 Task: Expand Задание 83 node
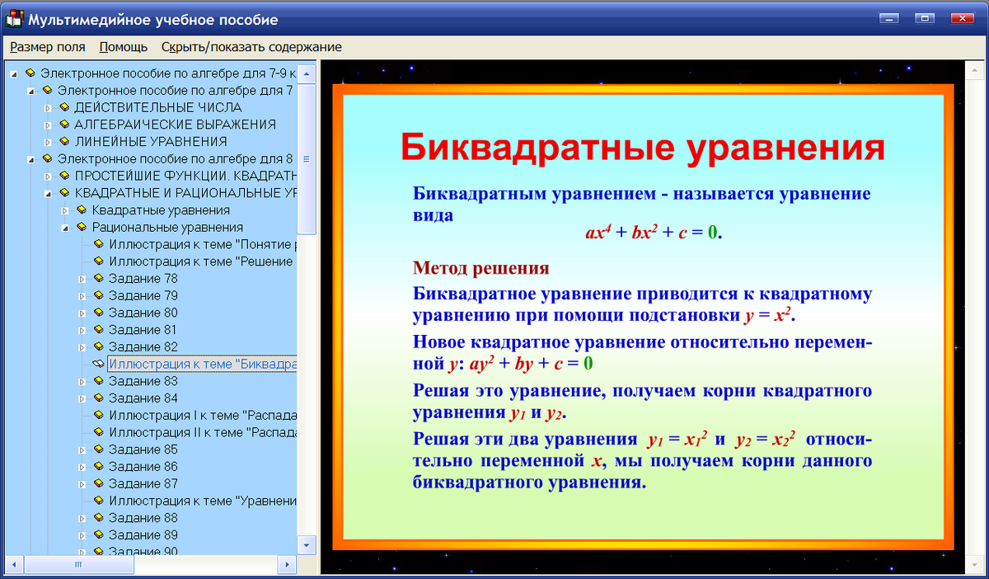[x=82, y=382]
